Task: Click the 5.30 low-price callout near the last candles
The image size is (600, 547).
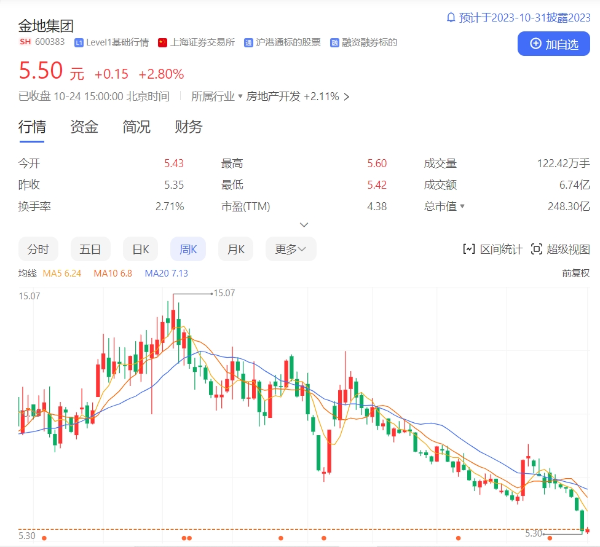Action: (x=534, y=533)
